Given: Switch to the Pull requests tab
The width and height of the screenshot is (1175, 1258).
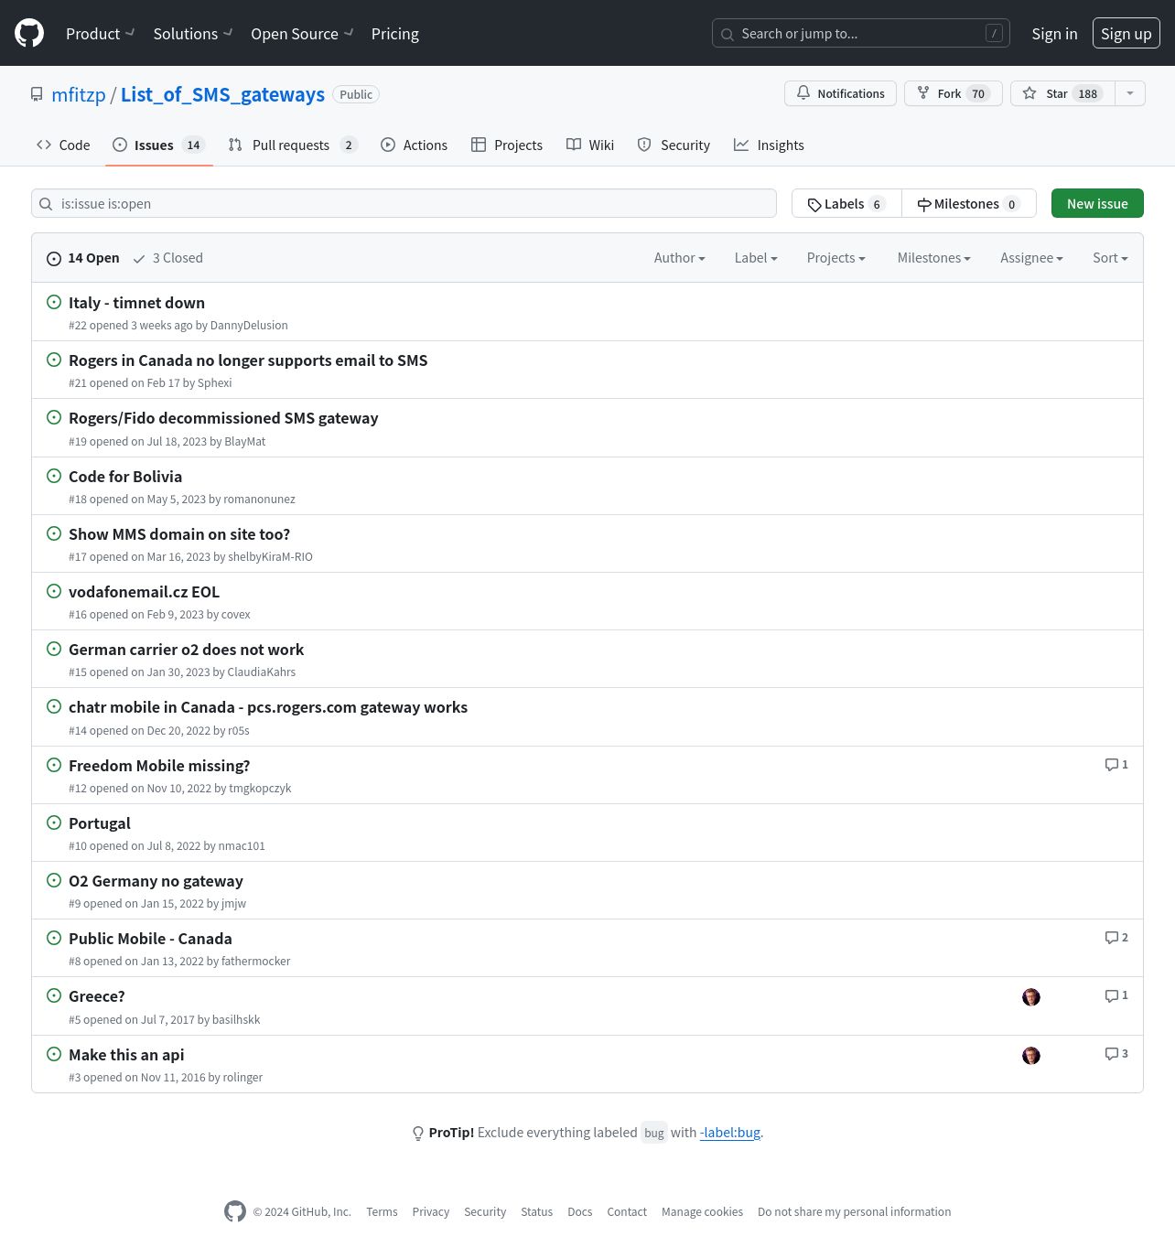Looking at the screenshot, I should tap(292, 145).
